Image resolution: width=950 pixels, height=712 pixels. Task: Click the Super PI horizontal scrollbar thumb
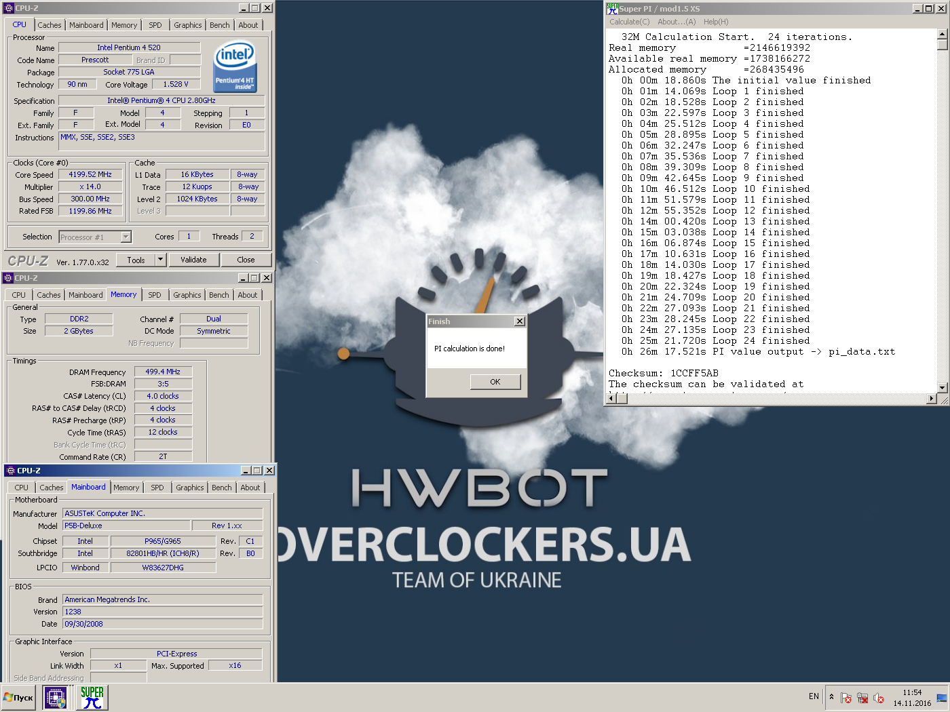(x=622, y=399)
